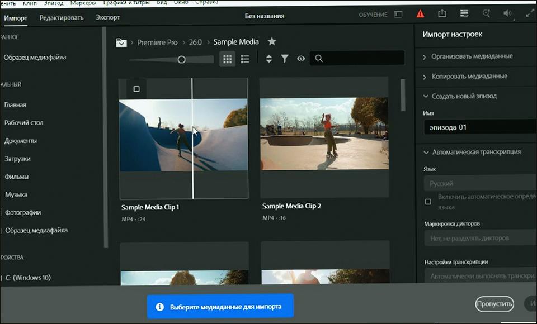This screenshot has width=537, height=324.
Task: Click the media search field
Action: (x=357, y=58)
